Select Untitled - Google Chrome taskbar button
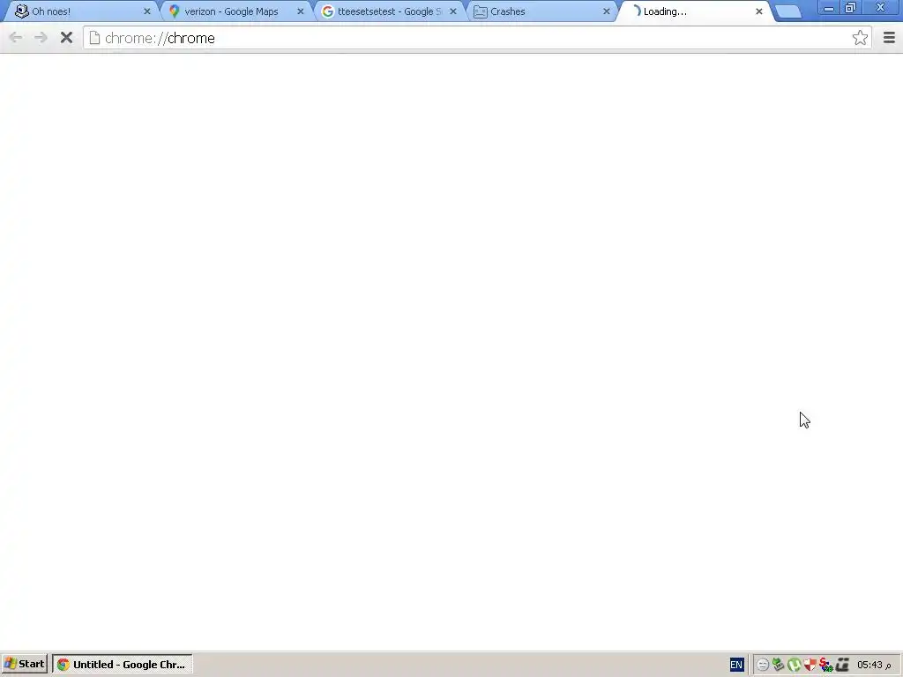This screenshot has width=903, height=677. [x=122, y=665]
